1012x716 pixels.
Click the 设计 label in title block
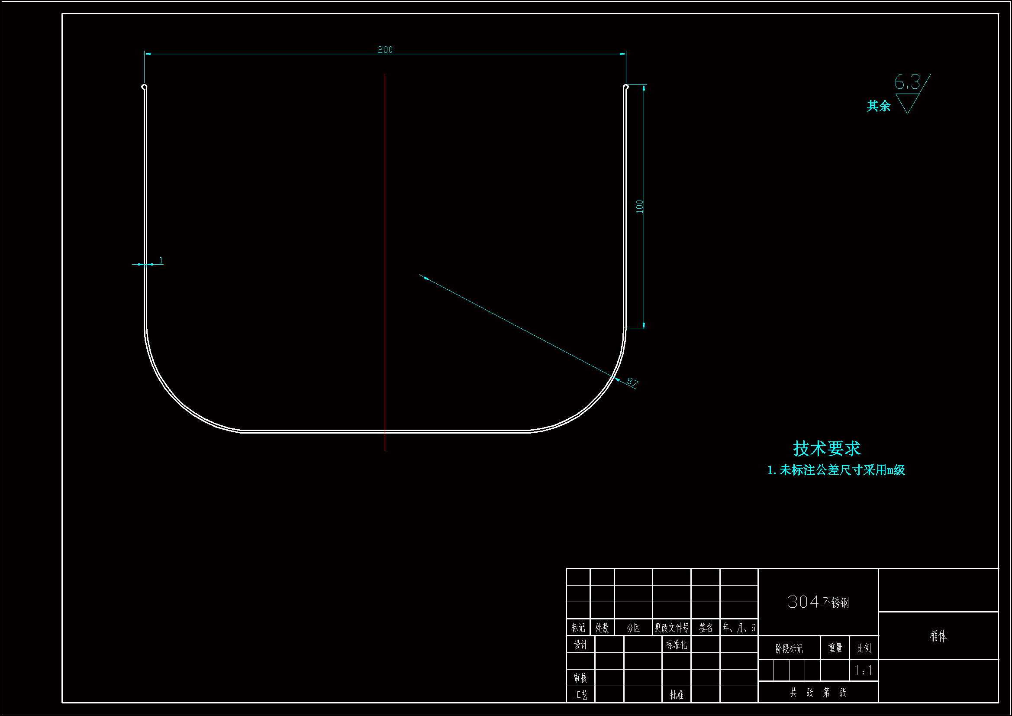click(x=580, y=645)
